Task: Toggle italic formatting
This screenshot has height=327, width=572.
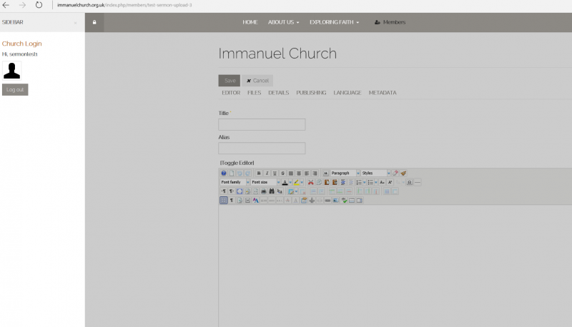Action: pyautogui.click(x=267, y=173)
